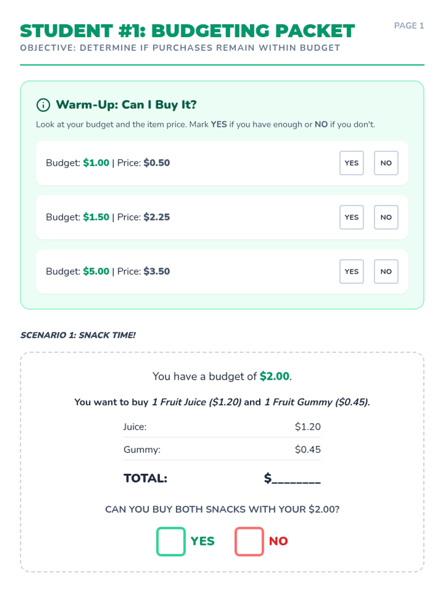This screenshot has height=592, width=444.
Task: Click the $2.25 price in second warm-up row
Action: pyautogui.click(x=157, y=217)
